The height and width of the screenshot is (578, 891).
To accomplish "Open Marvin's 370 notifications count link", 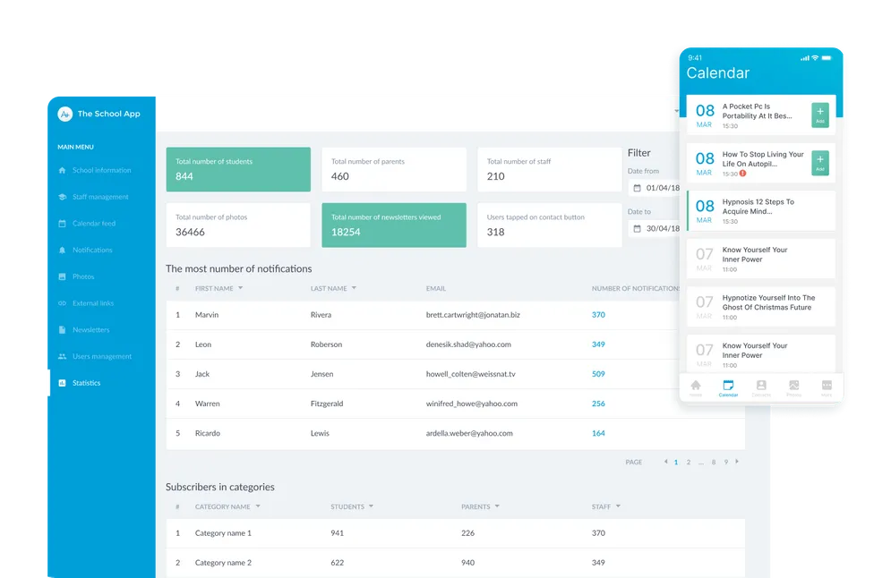I will (x=598, y=315).
